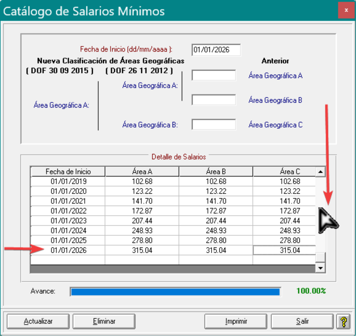Click the salary table scrollbar thumb
The height and width of the screenshot is (336, 356).
[321, 257]
